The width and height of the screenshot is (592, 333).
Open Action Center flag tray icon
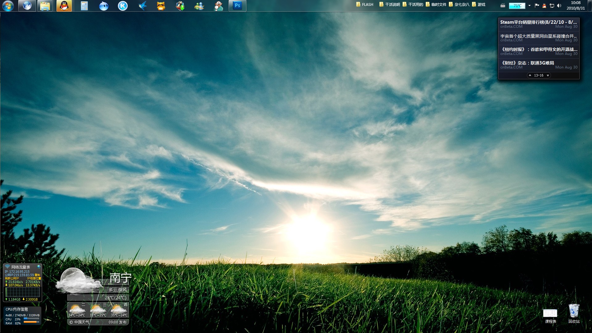537,6
